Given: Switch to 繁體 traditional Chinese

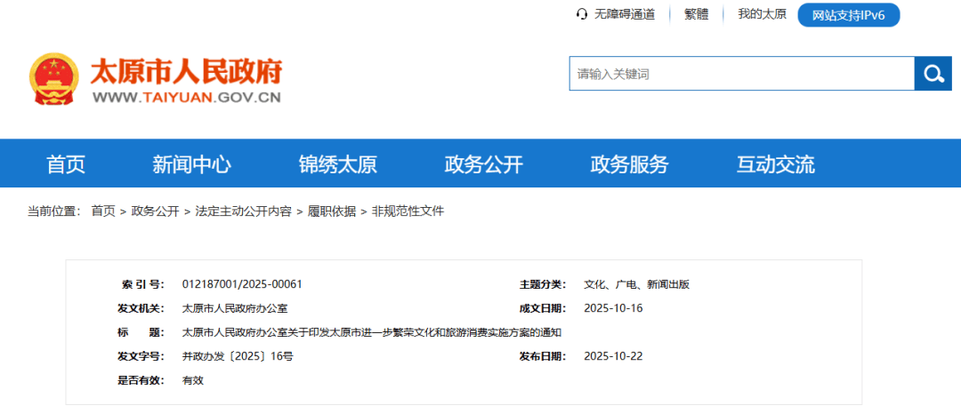Looking at the screenshot, I should tap(697, 14).
